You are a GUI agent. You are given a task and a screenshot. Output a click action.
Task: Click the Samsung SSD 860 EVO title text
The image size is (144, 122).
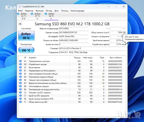72,24
